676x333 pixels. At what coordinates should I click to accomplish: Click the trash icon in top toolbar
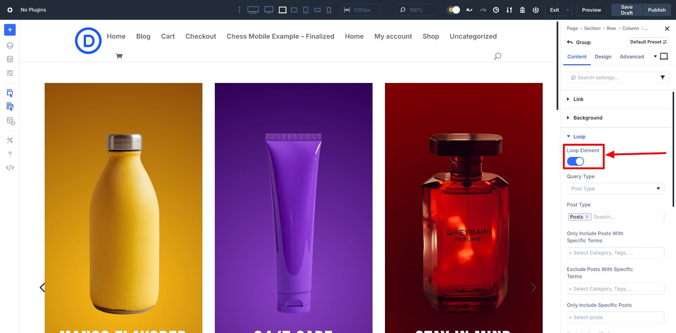coord(522,10)
